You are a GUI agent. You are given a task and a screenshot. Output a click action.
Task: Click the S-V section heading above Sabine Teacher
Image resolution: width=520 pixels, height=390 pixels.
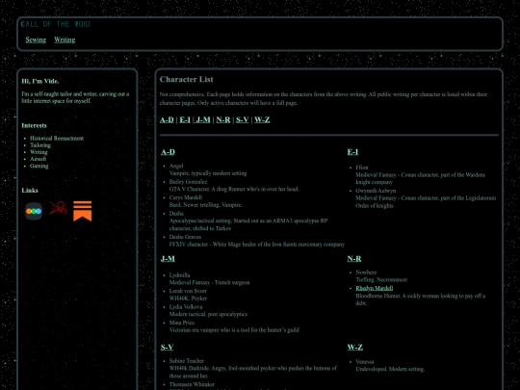[168, 348]
